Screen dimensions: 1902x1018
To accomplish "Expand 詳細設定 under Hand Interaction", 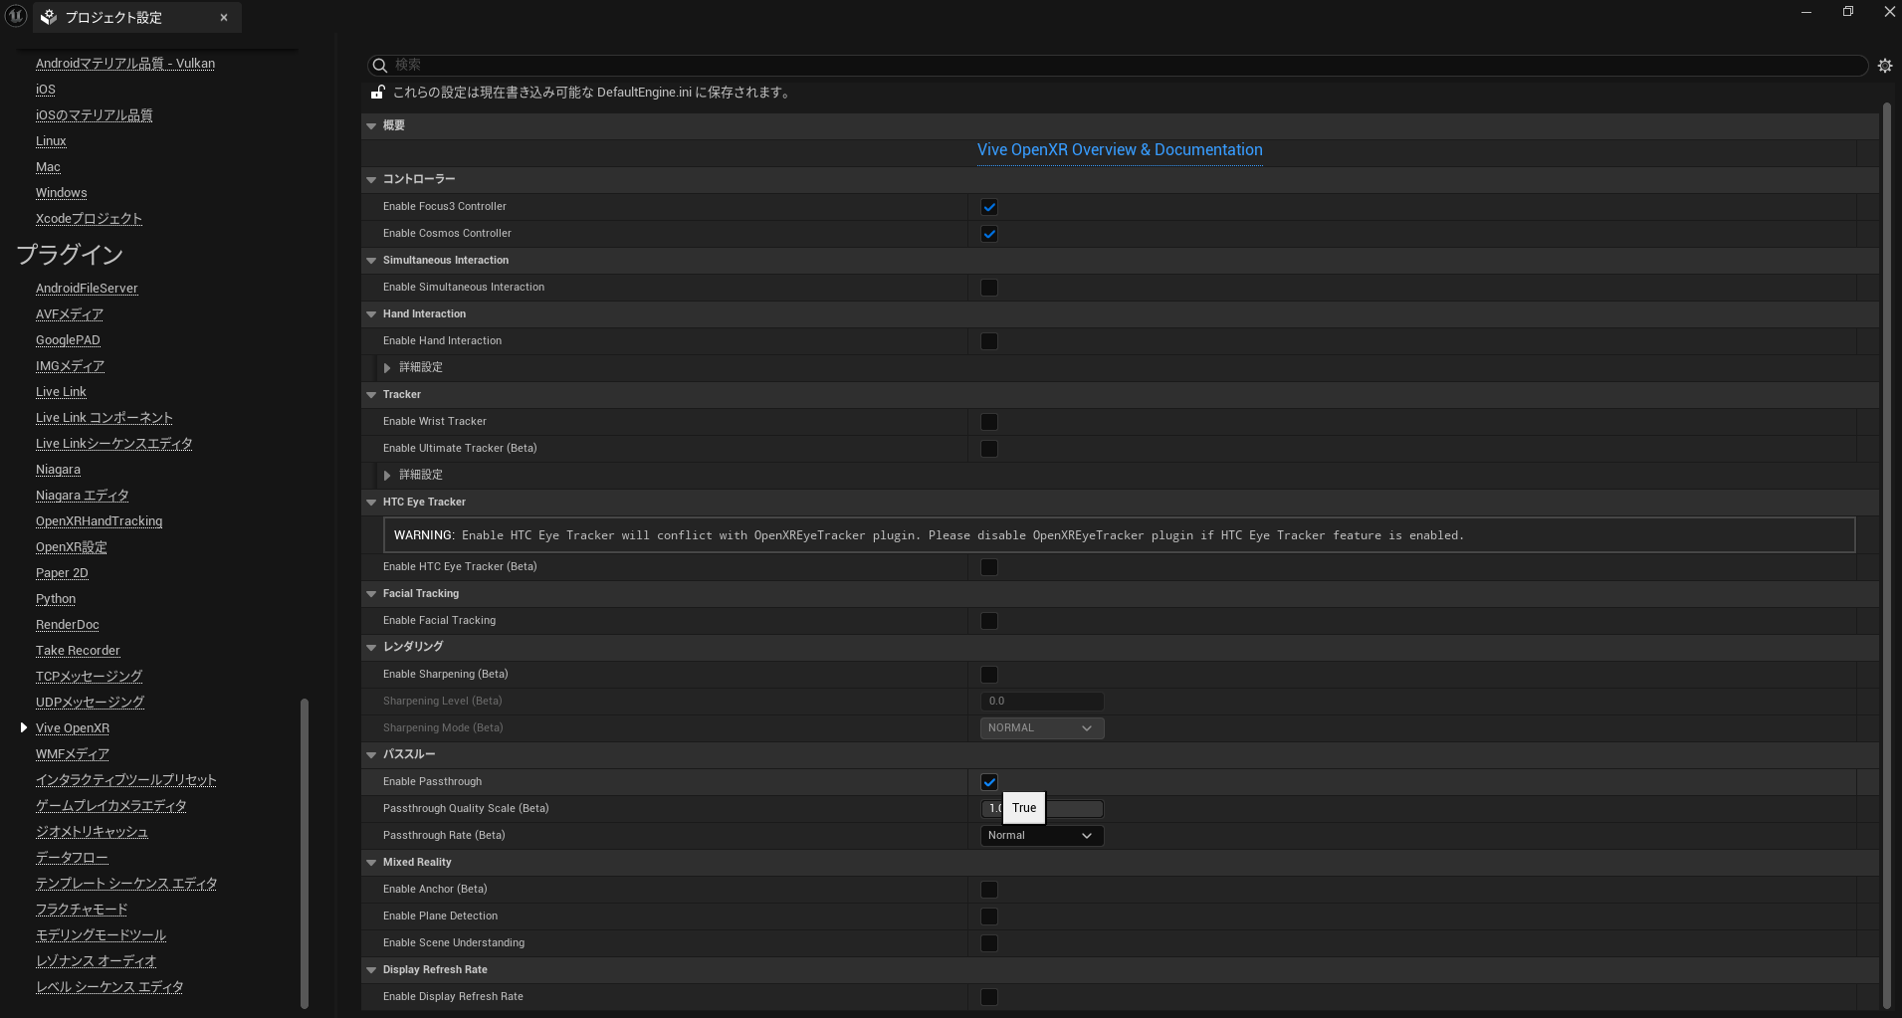I will coord(387,368).
